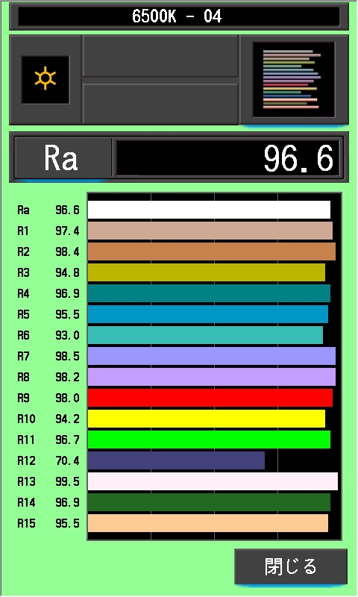Click the 閉じる close button
Image resolution: width=358 pixels, height=597 pixels.
point(291,566)
